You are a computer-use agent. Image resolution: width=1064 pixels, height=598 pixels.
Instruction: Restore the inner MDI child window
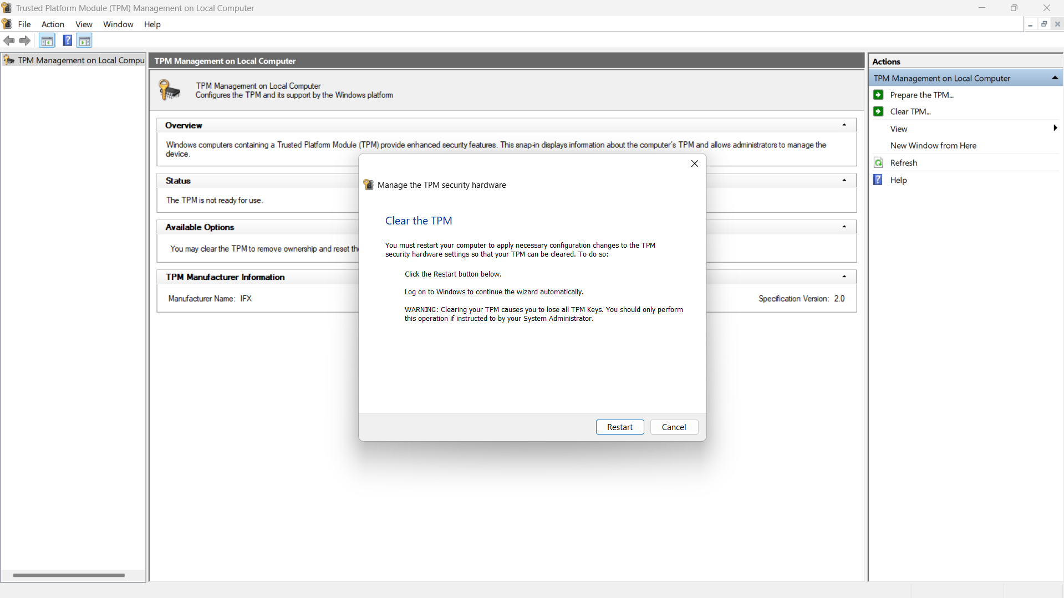[1044, 24]
